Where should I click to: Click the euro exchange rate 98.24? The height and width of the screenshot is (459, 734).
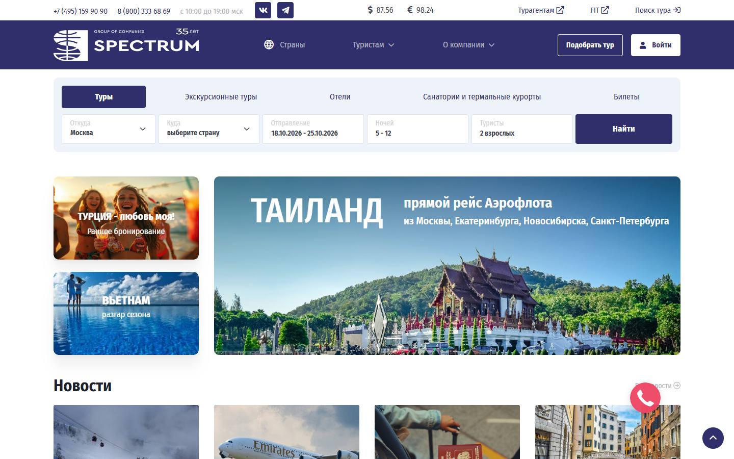[421, 10]
